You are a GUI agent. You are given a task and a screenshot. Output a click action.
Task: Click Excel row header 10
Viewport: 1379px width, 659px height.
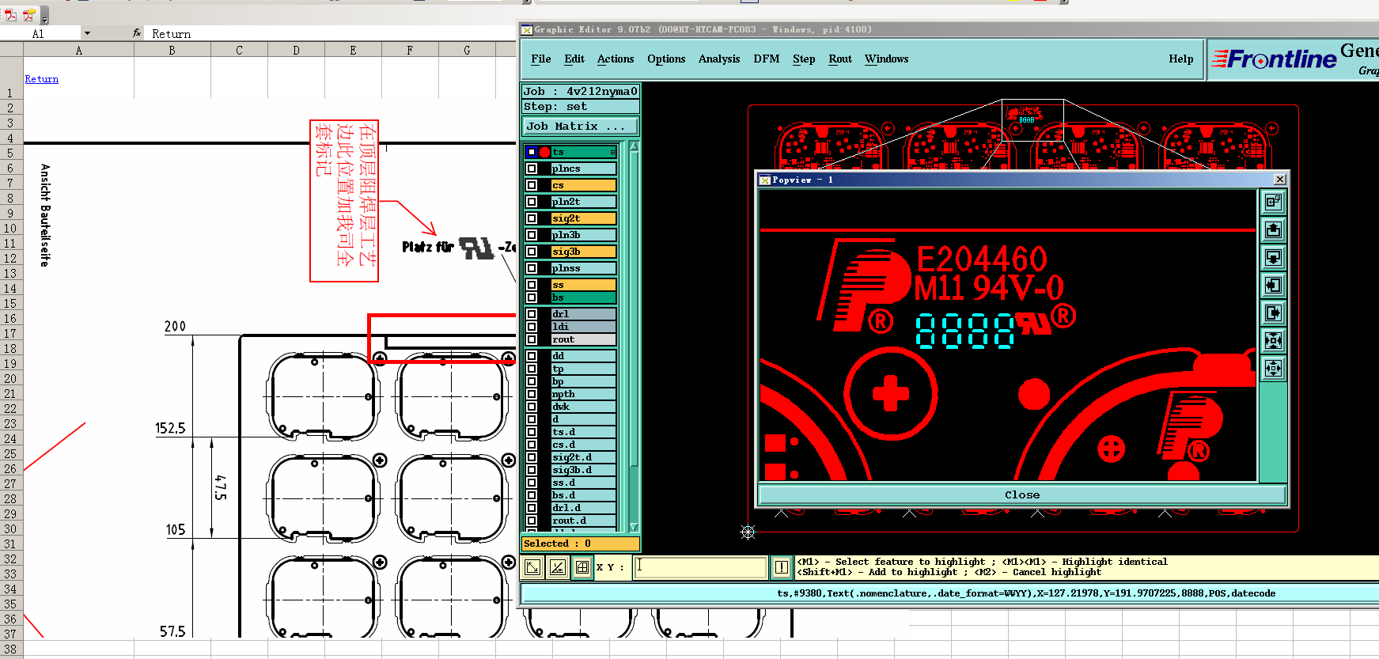pos(10,229)
